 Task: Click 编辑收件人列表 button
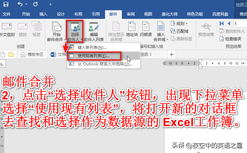94,31
